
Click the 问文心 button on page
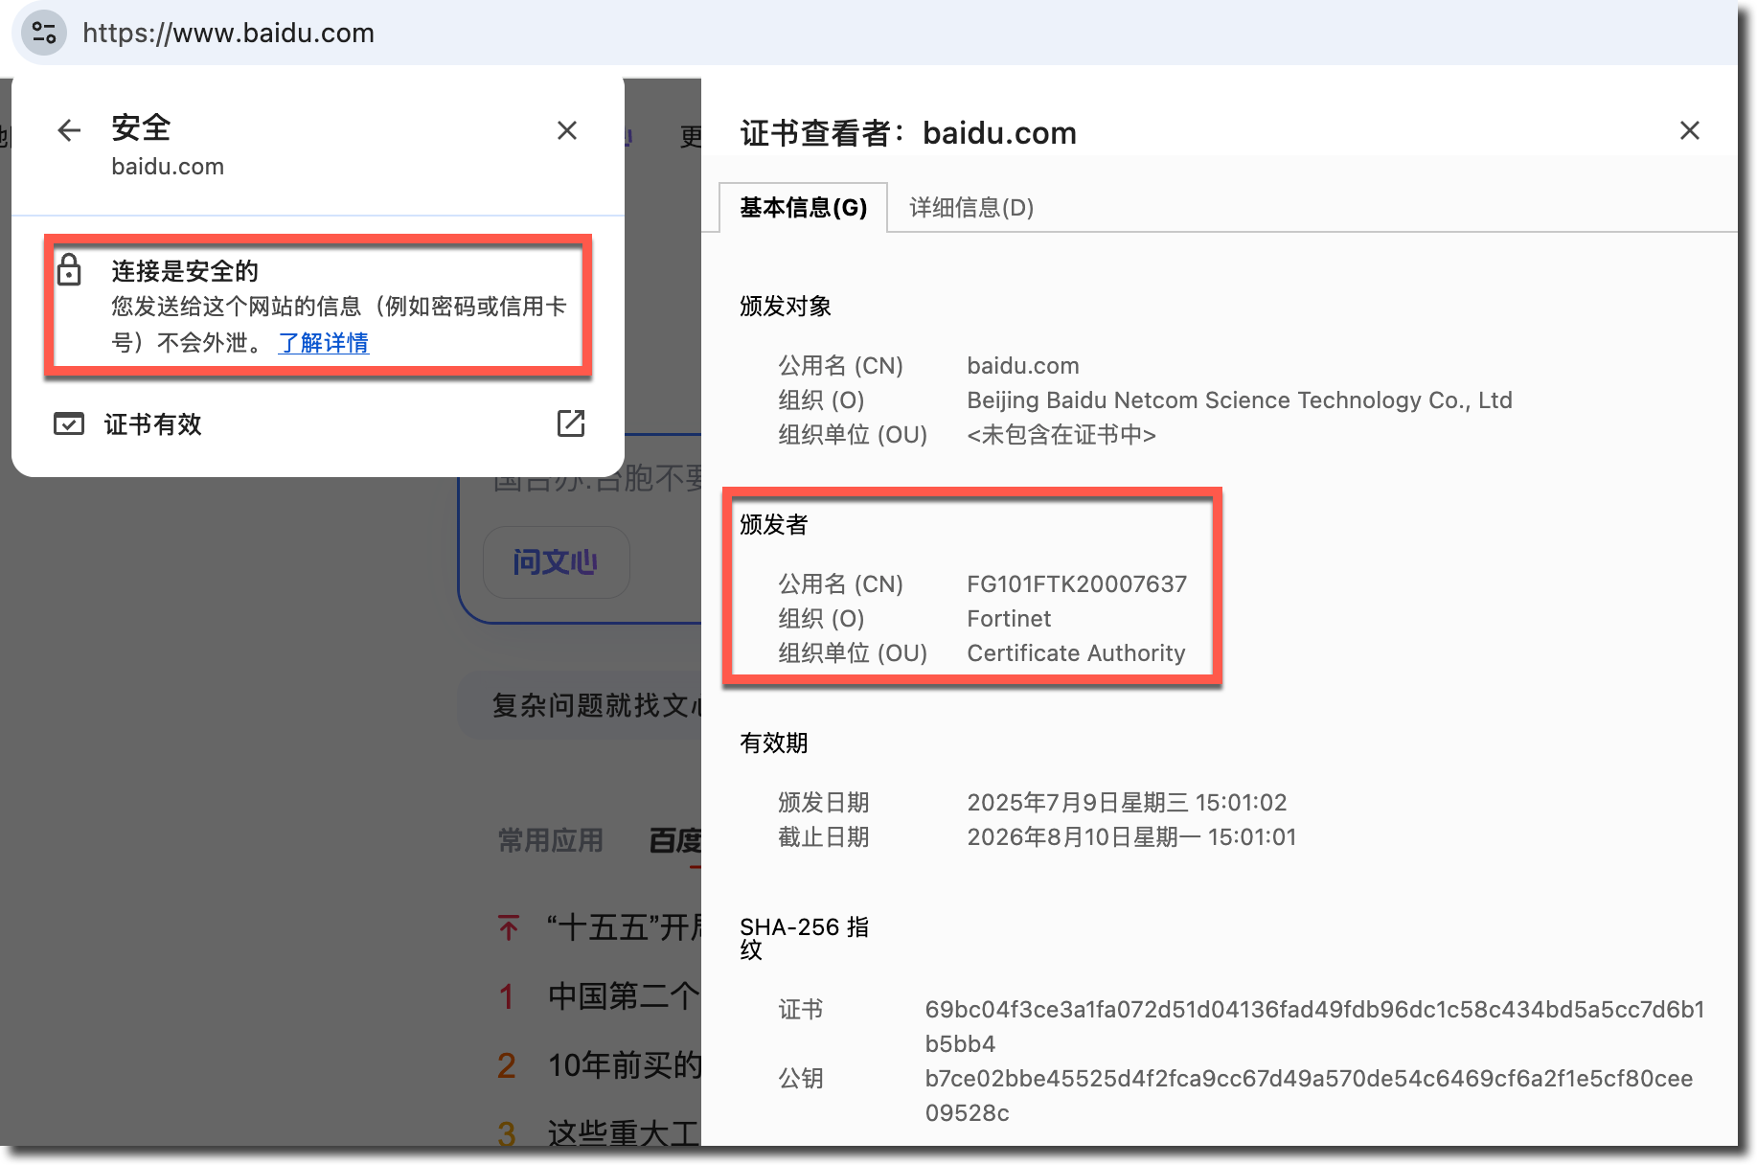click(x=556, y=561)
